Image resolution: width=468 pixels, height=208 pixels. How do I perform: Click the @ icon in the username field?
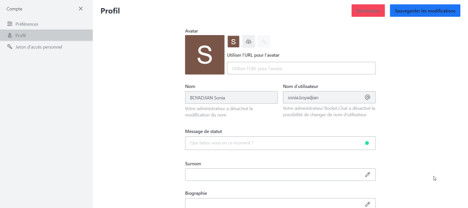pyautogui.click(x=367, y=98)
